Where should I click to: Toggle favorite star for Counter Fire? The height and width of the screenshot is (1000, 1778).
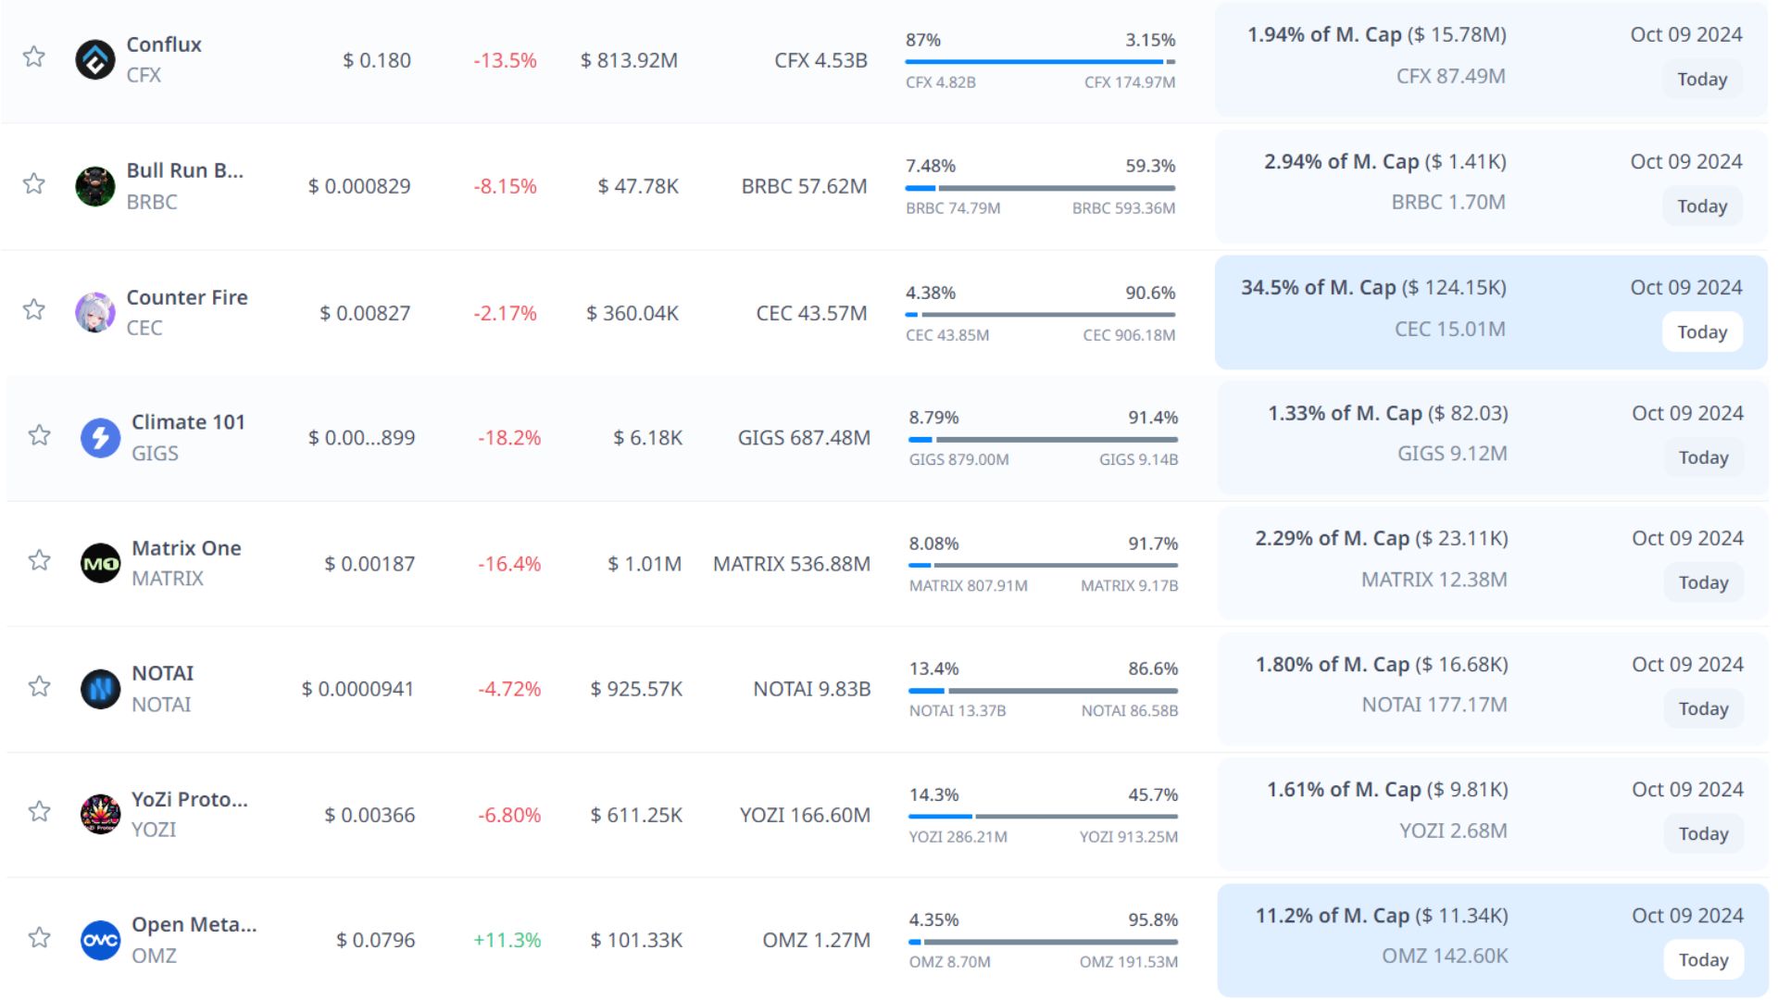[x=34, y=309]
